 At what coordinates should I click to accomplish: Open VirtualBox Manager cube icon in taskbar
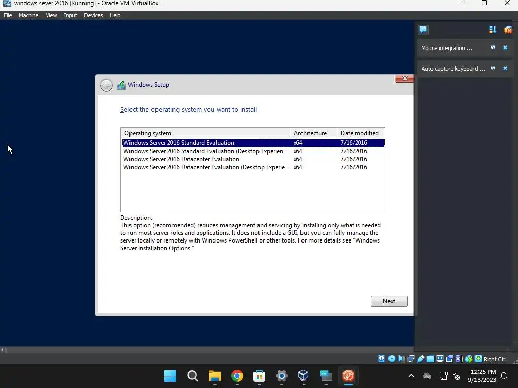pos(304,375)
